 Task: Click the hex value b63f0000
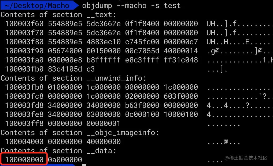point(142,105)
